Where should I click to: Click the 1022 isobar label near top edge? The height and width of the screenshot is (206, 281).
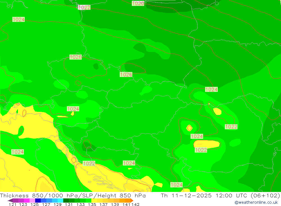(x=84, y=7)
